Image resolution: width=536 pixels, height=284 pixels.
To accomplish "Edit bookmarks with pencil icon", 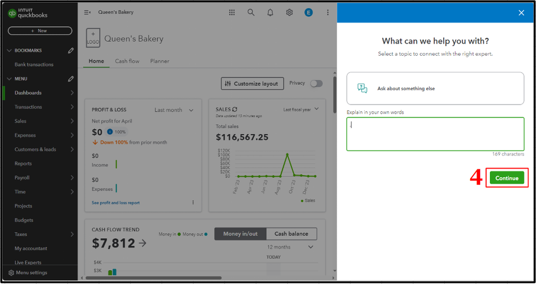I will pyautogui.click(x=71, y=50).
